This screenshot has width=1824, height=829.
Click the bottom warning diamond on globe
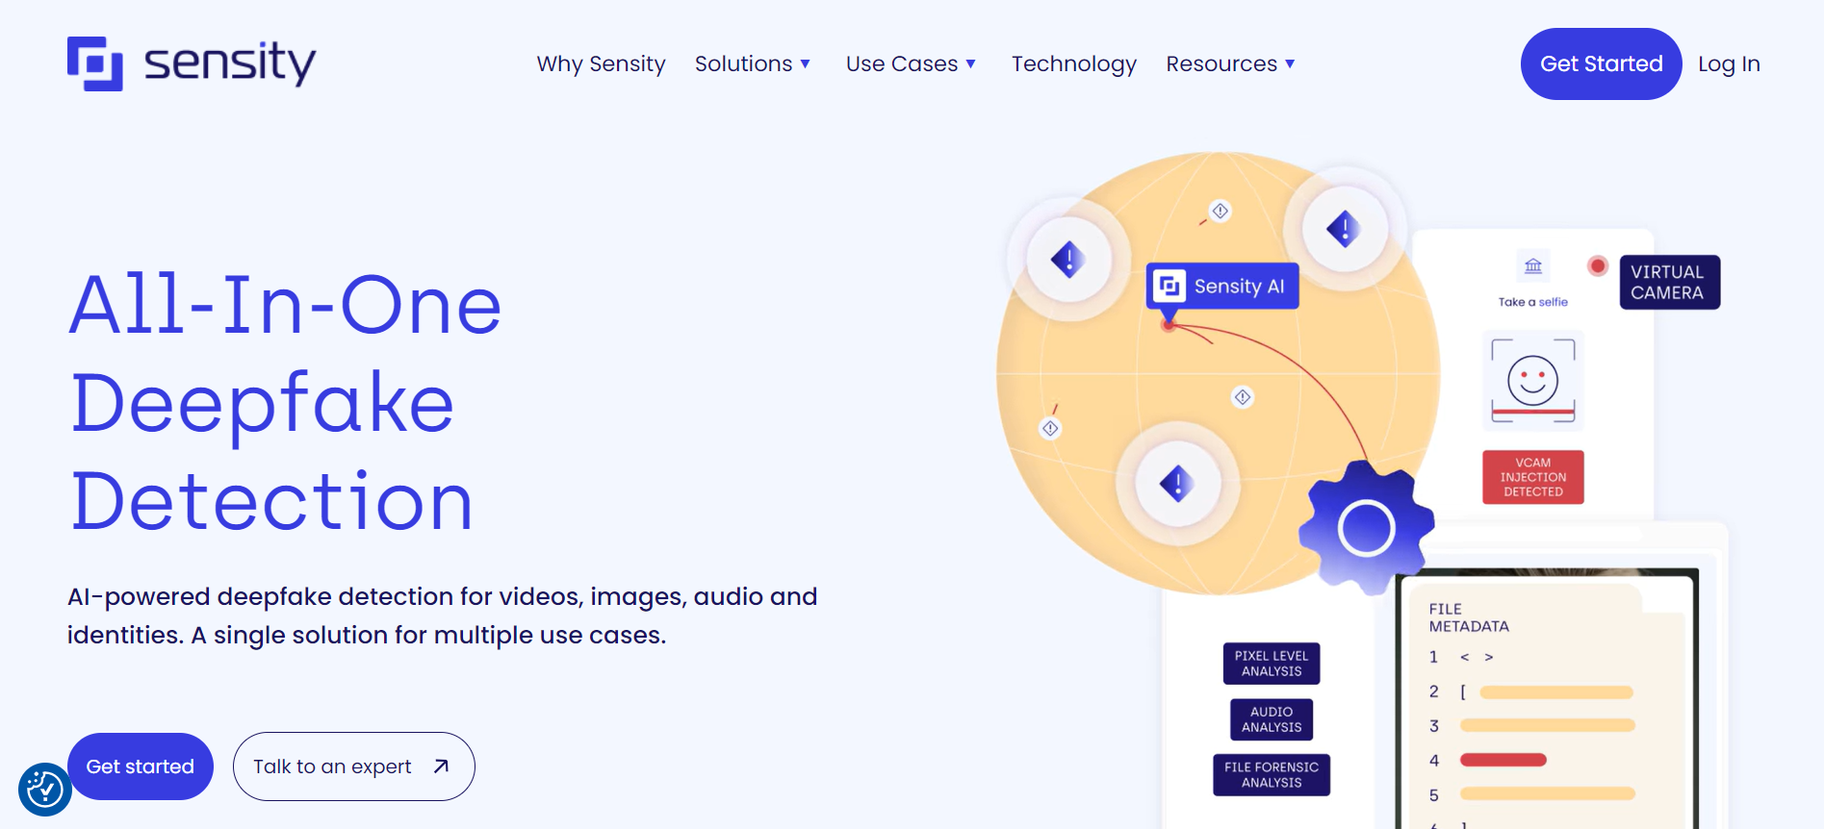point(1178,483)
